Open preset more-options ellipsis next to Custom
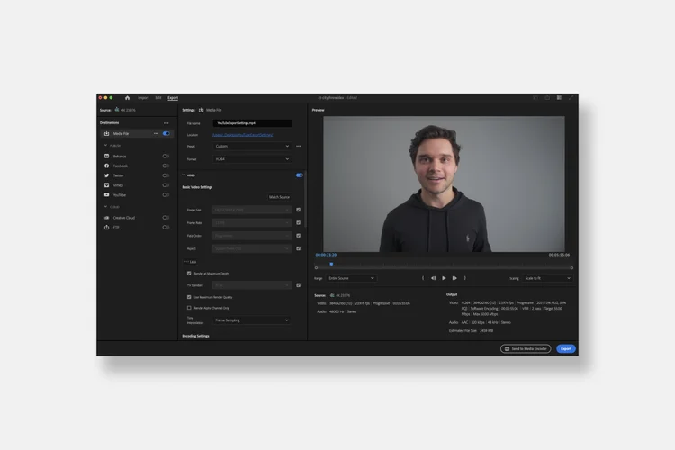675x450 pixels. coord(299,146)
